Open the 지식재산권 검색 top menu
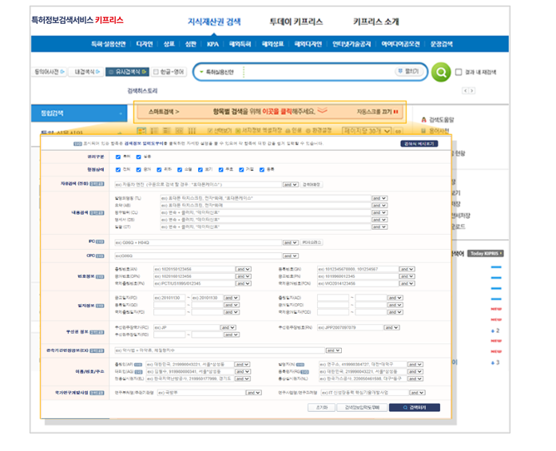The height and width of the screenshot is (451, 556). (x=214, y=22)
